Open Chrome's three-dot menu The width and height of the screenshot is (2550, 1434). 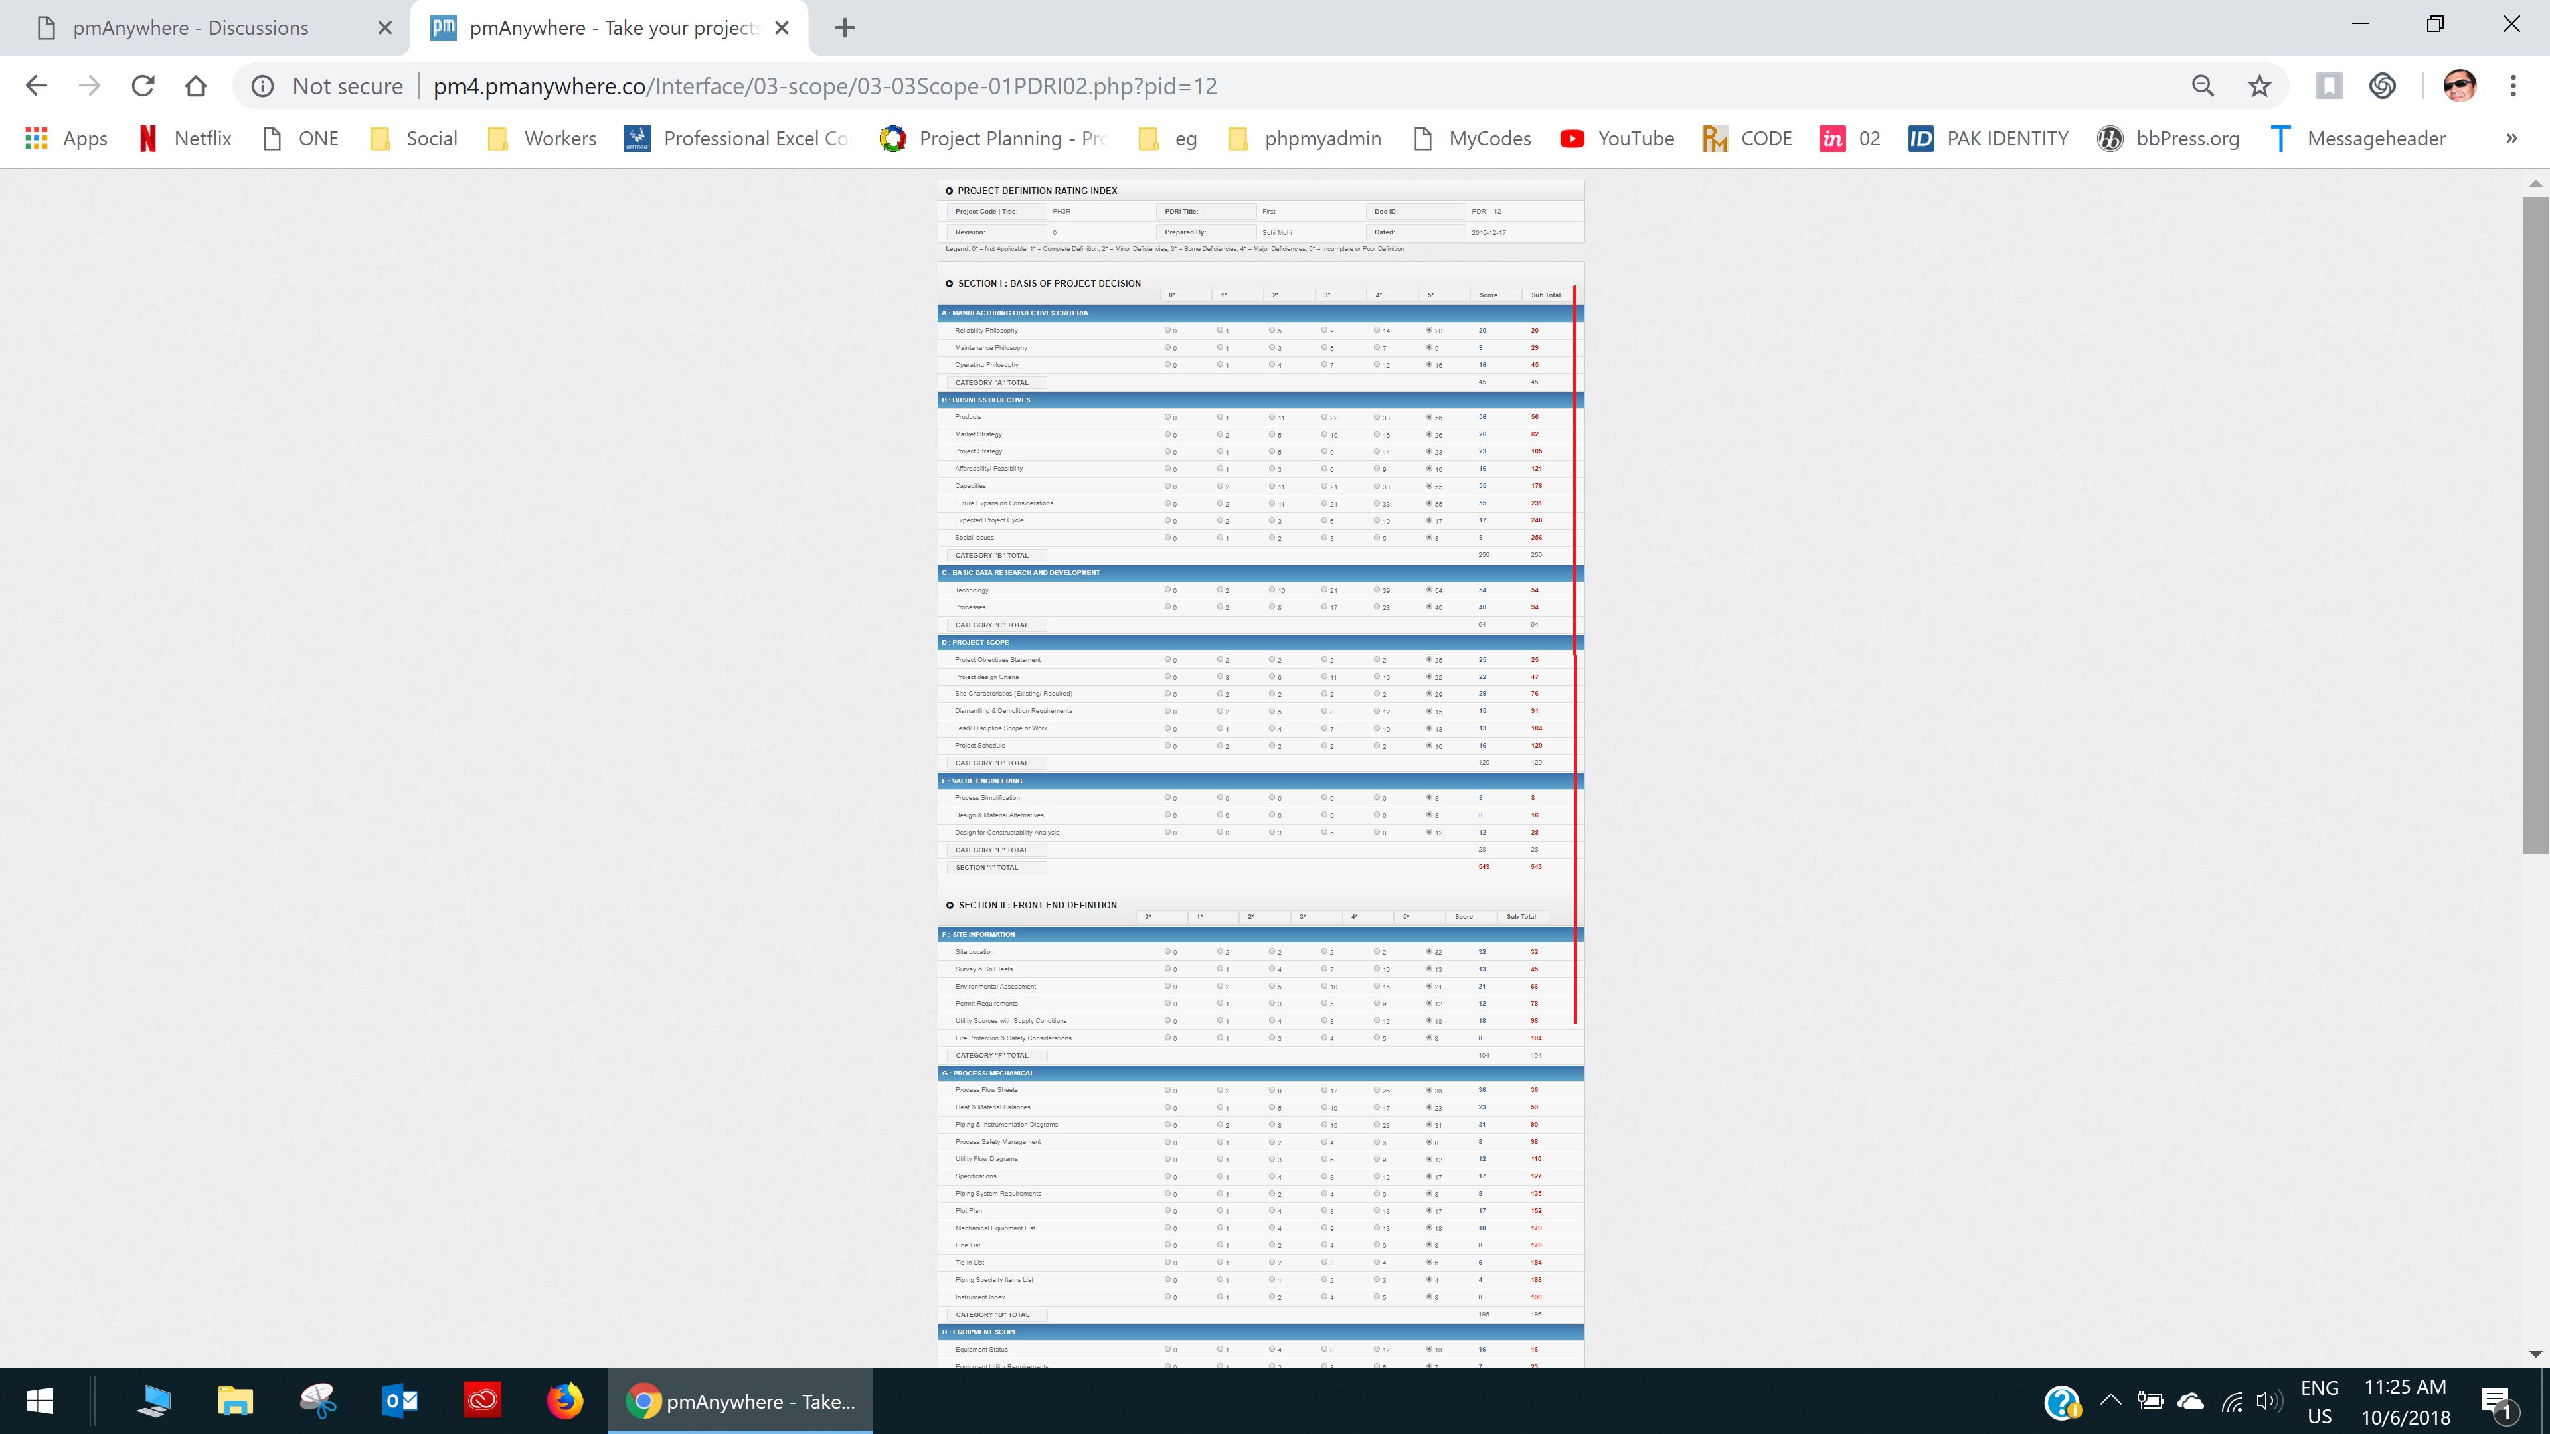point(2512,86)
